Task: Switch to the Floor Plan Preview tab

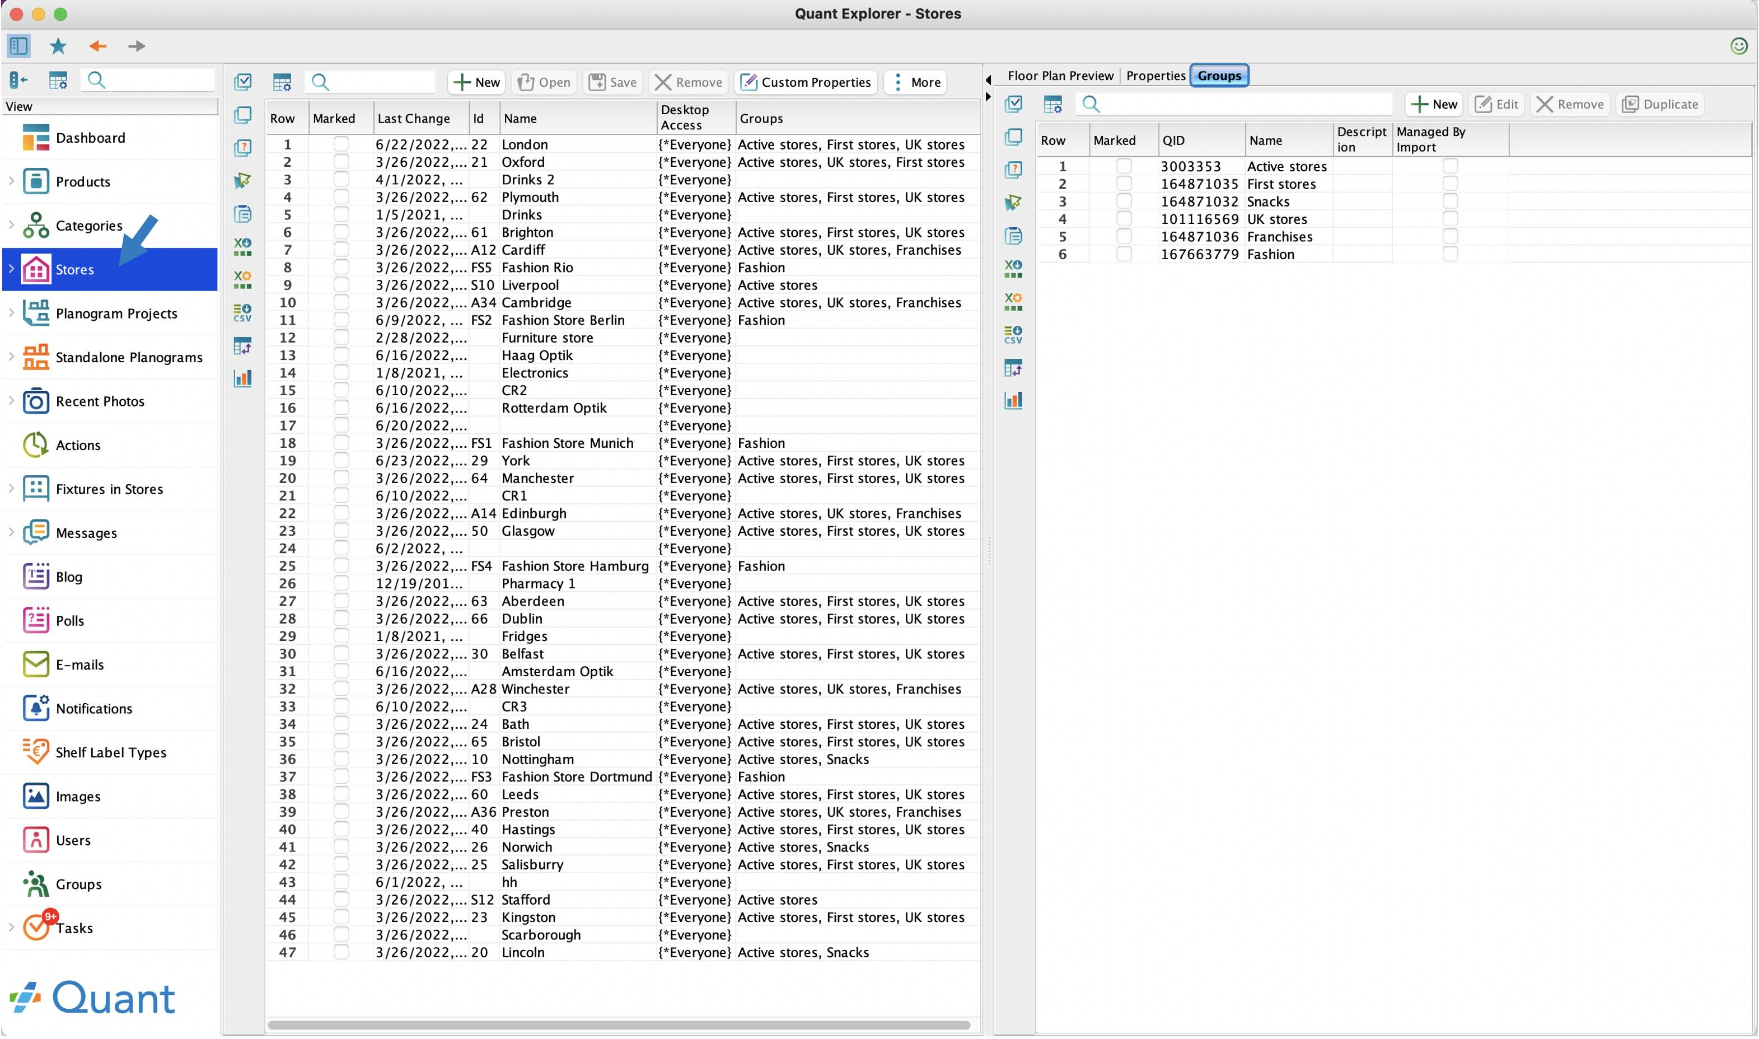Action: click(x=1060, y=76)
